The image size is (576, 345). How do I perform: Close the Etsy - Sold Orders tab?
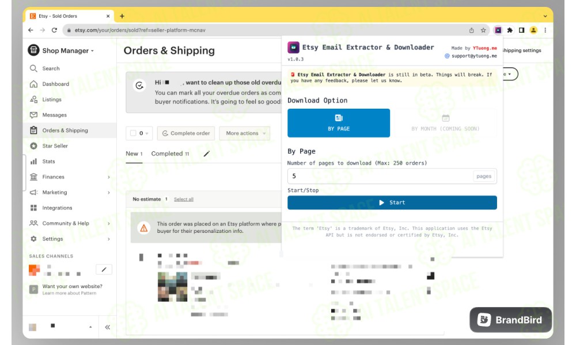[108, 16]
